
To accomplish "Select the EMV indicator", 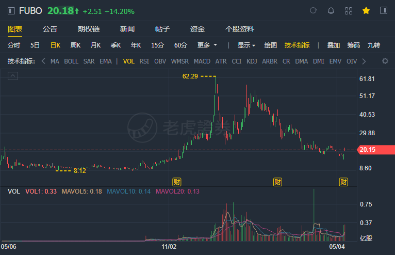I will coord(335,61).
